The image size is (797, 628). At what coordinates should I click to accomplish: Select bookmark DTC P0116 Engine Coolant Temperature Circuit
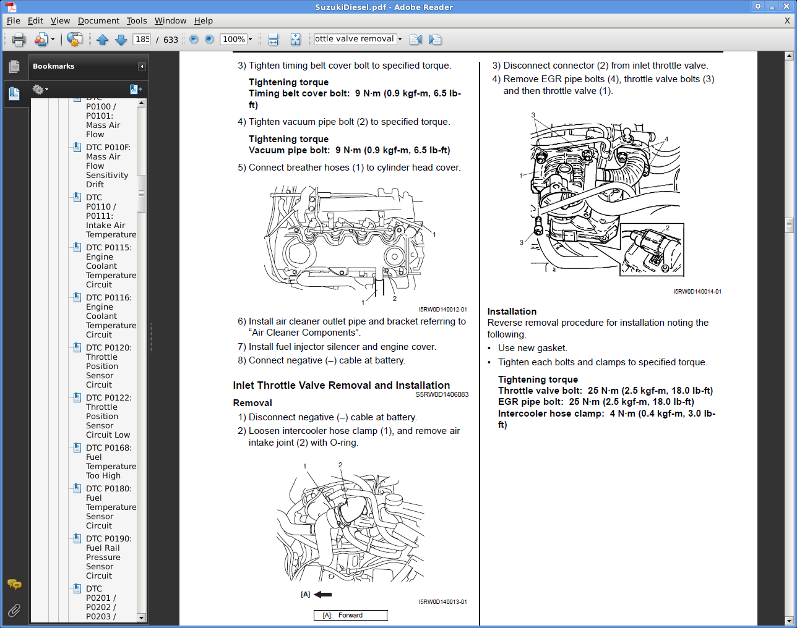click(x=111, y=316)
